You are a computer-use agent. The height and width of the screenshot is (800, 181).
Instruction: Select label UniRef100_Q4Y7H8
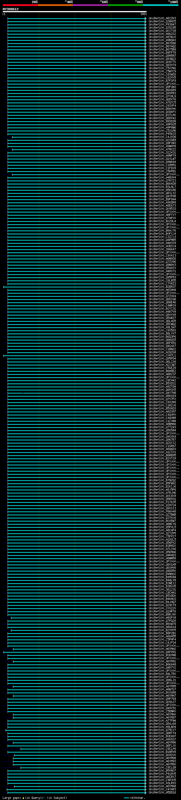coord(162,393)
